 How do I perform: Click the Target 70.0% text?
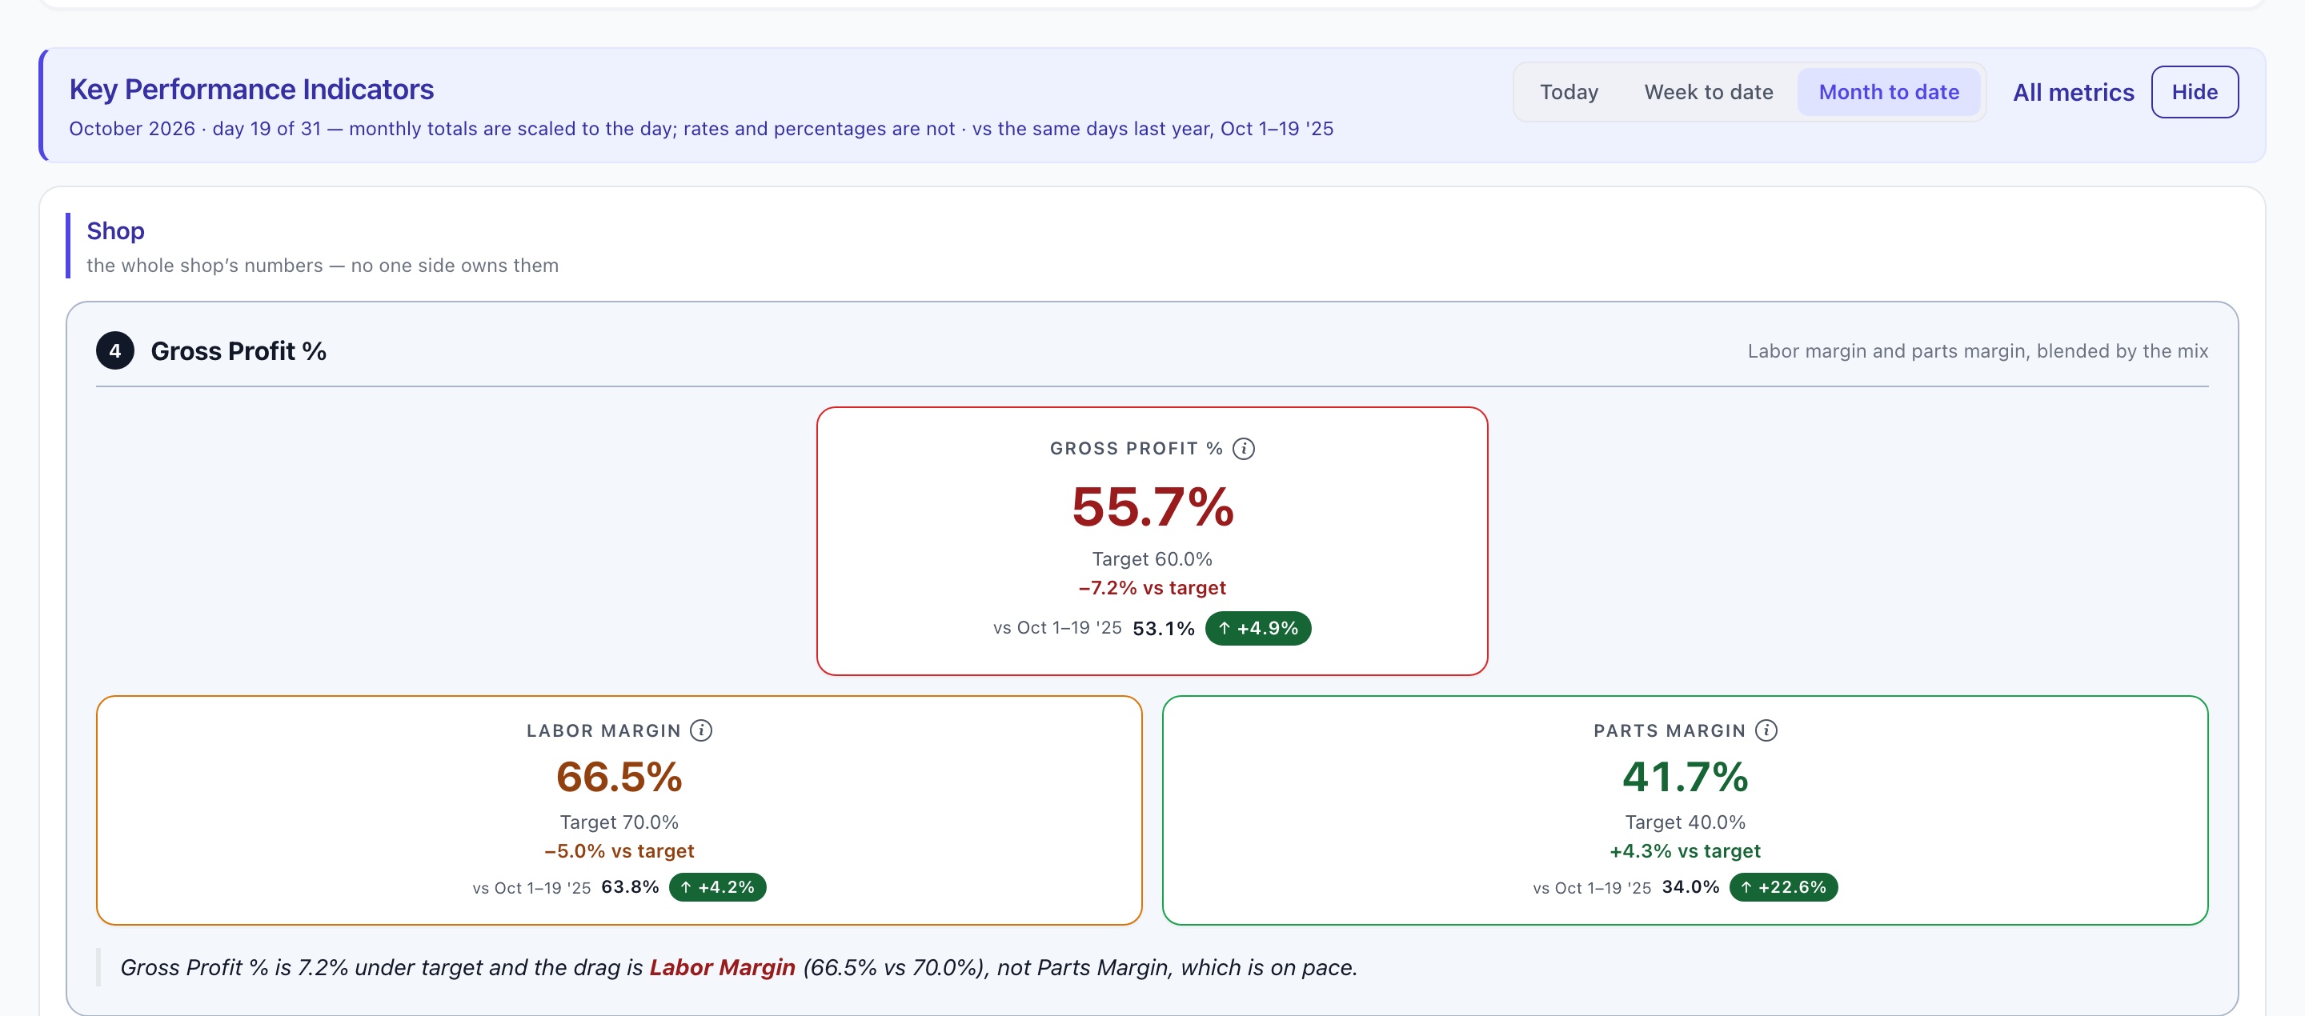point(619,822)
